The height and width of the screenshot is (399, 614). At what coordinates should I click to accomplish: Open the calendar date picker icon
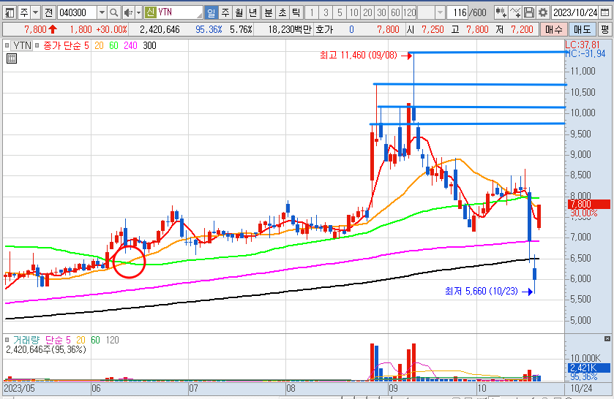point(604,13)
